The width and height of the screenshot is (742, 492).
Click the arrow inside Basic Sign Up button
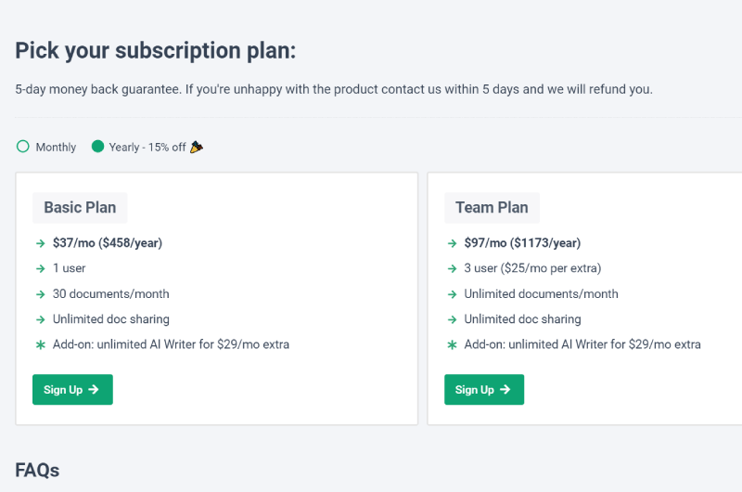(x=94, y=389)
